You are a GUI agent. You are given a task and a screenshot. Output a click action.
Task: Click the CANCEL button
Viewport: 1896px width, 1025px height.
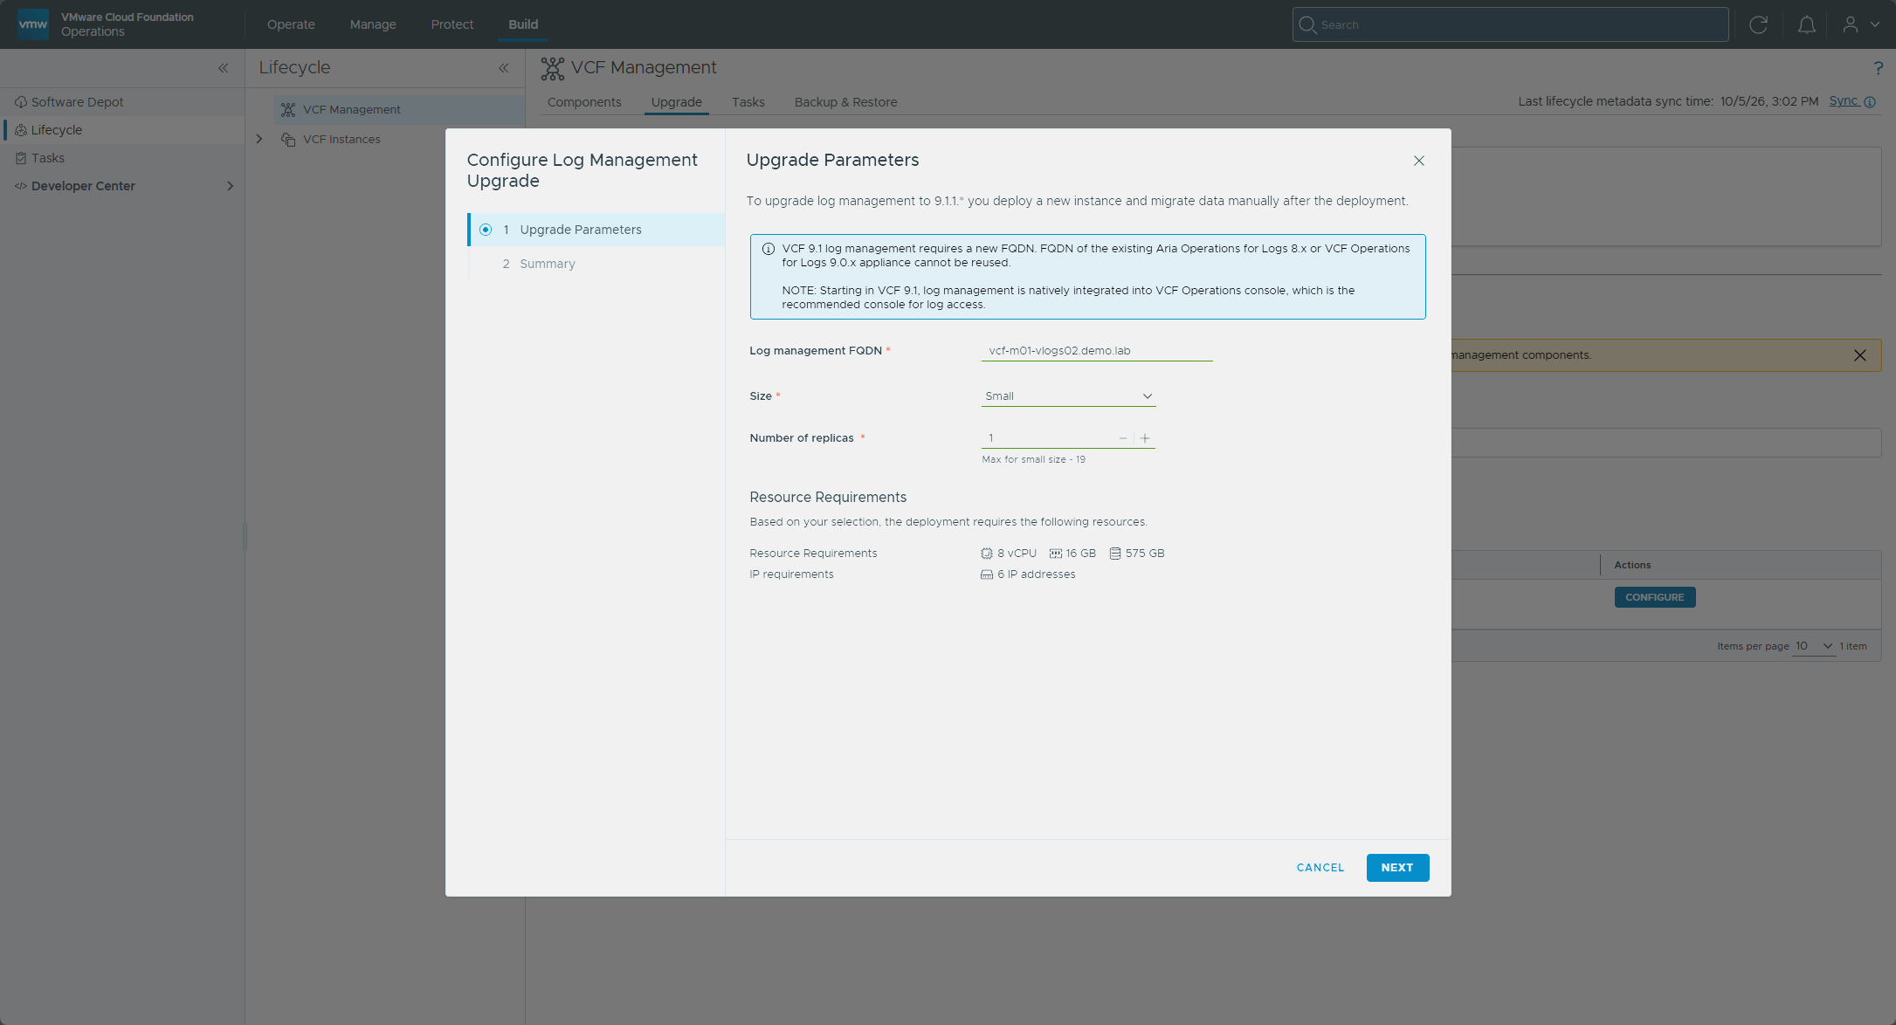[x=1320, y=868]
